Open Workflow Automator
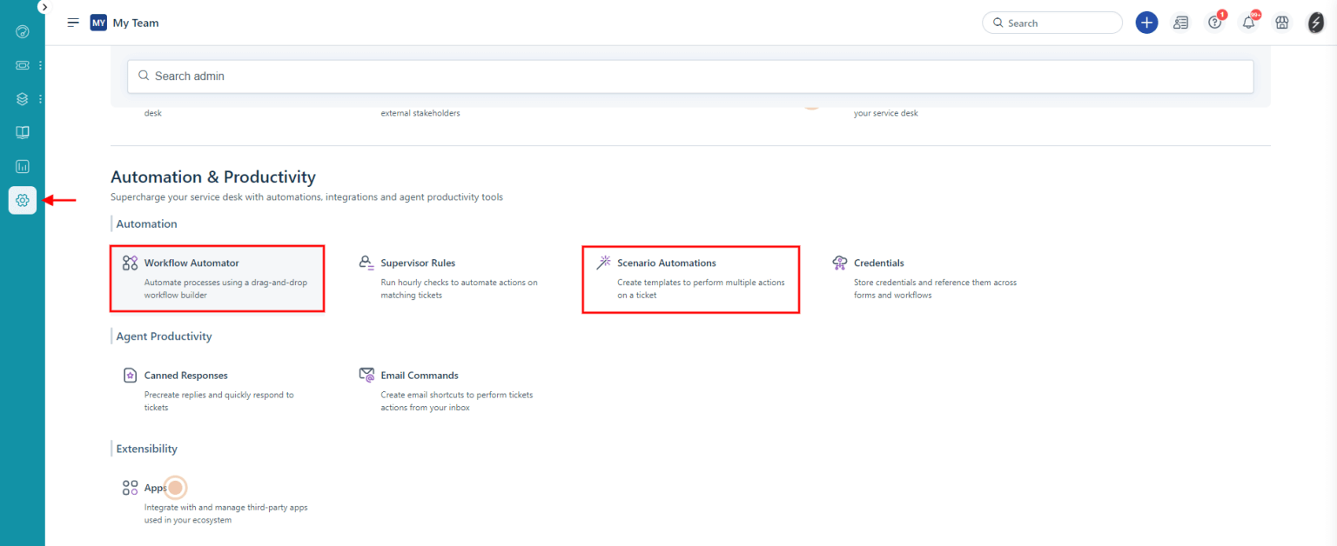The width and height of the screenshot is (1337, 546). tap(191, 263)
